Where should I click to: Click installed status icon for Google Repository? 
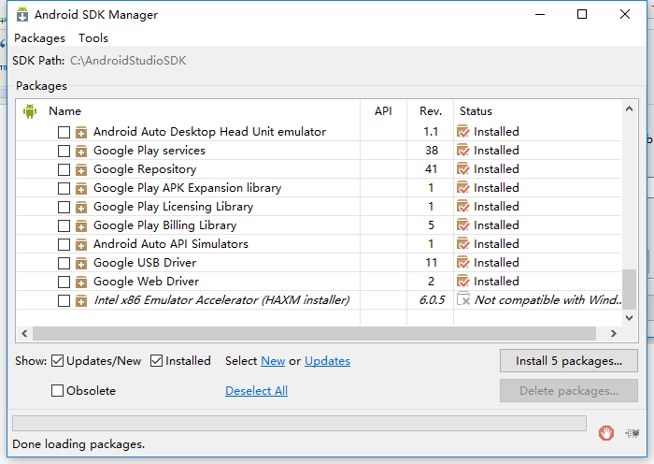[x=463, y=169]
